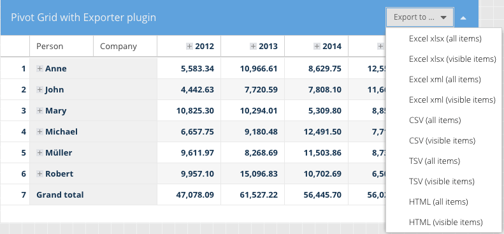This screenshot has height=234, width=504.
Task: Expand the Mary row plus icon
Action: coord(40,110)
